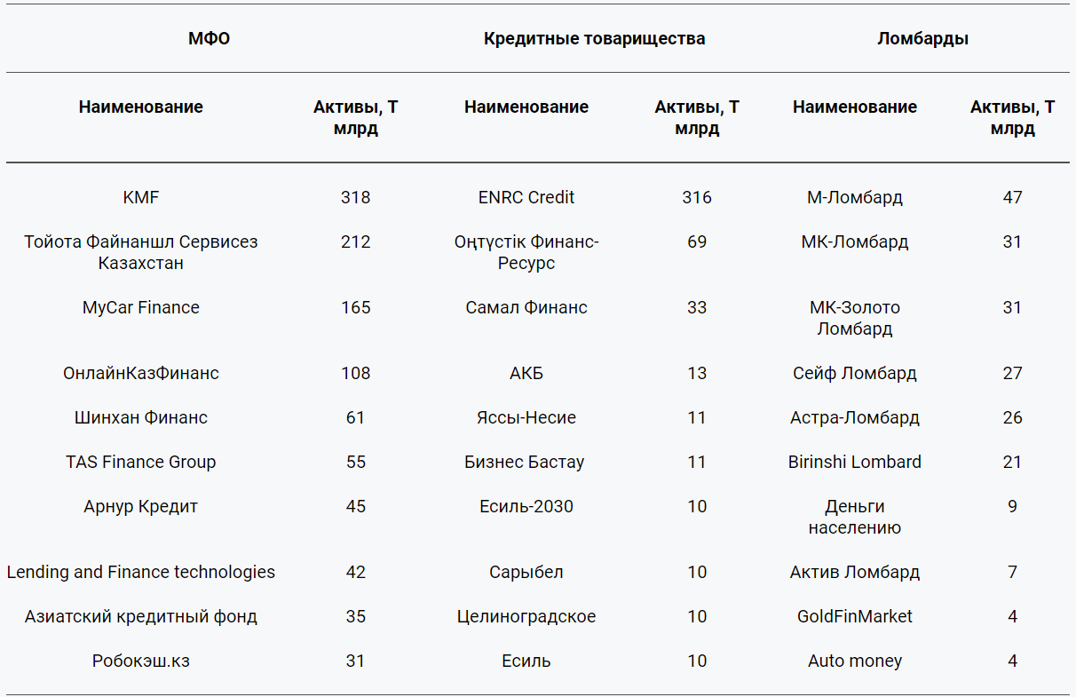Viewport: 1076px width, 697px height.
Task: Select the М-Ломбард entry
Action: tap(855, 197)
